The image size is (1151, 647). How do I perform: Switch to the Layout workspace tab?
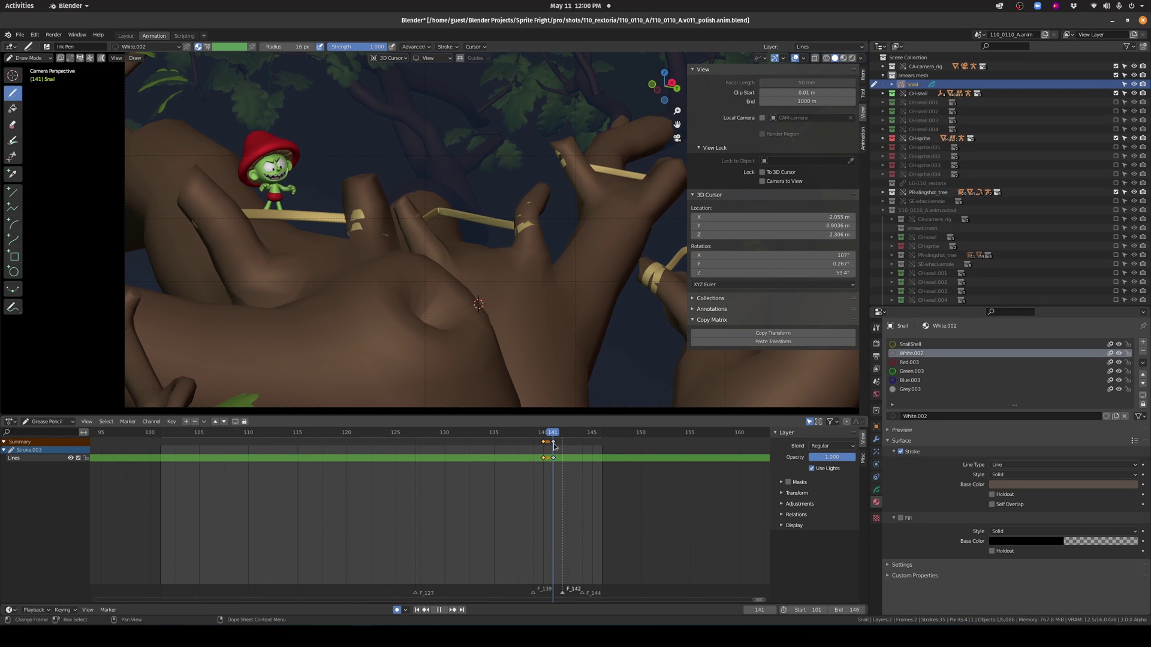pos(126,35)
